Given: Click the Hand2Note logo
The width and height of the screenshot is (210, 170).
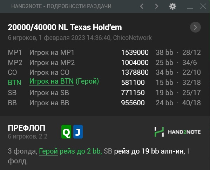Looking at the screenshot, I should (x=178, y=132).
